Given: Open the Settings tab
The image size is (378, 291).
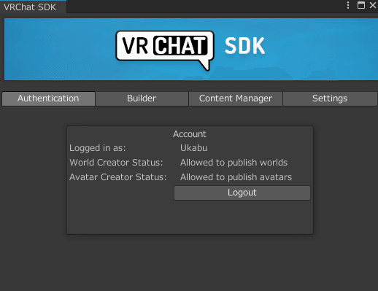Looking at the screenshot, I should [330, 98].
